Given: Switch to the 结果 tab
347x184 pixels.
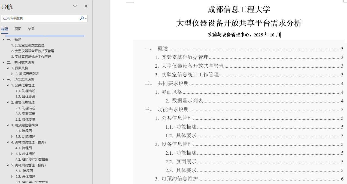Looking at the screenshot, I should (31, 29).
